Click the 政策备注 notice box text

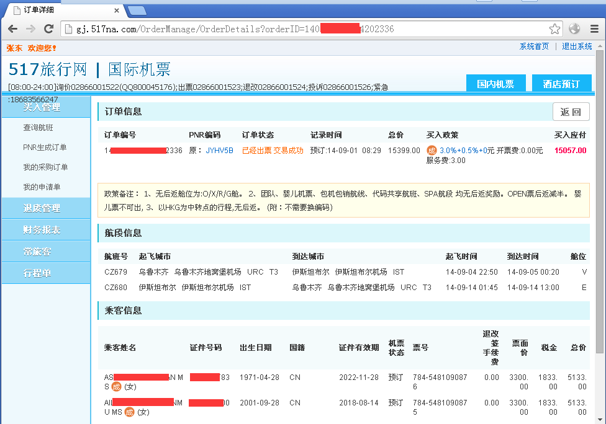tap(343, 200)
